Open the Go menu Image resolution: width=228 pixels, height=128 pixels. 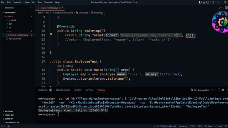33,2
